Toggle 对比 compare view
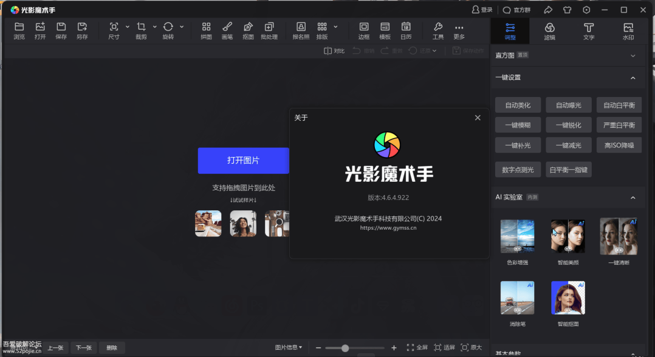The width and height of the screenshot is (655, 357). (x=334, y=51)
